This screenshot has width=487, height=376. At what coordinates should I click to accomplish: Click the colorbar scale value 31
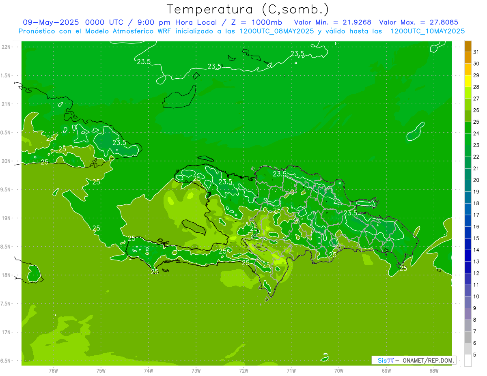[x=476, y=52]
